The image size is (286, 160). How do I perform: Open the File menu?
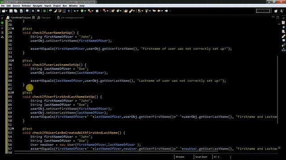[3, 6]
